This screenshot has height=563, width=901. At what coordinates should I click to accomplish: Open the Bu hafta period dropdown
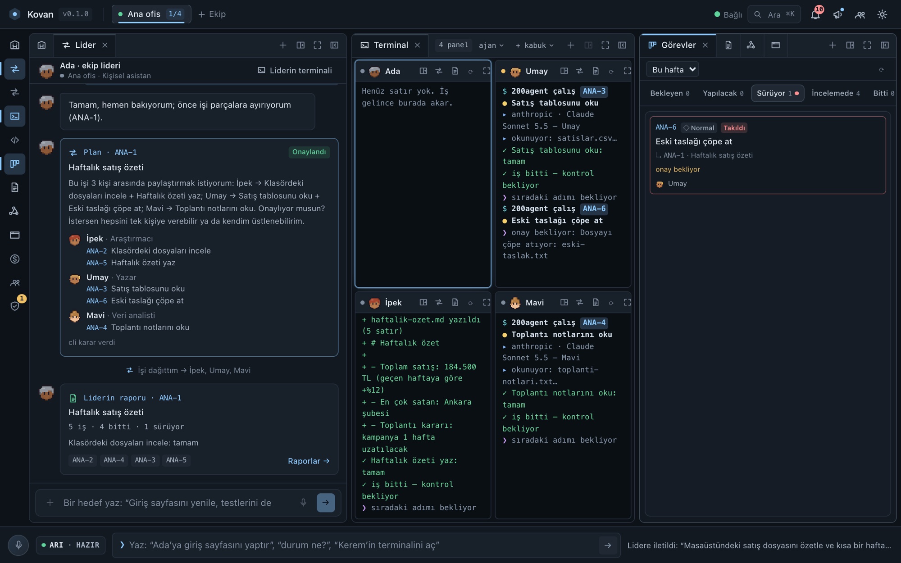point(673,69)
